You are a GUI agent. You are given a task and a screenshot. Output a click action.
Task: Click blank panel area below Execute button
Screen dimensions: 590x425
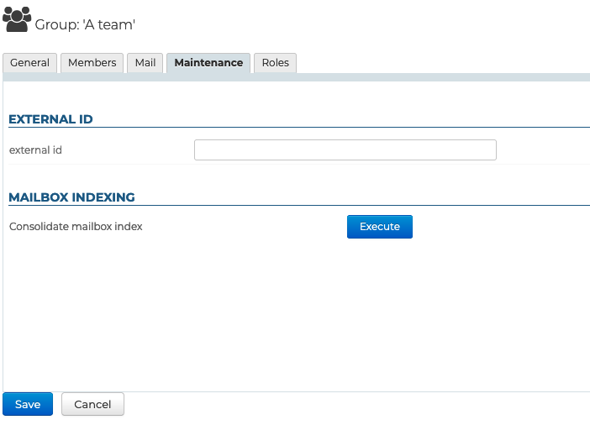(379, 311)
